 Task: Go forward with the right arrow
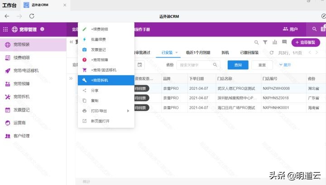pyautogui.click(x=19, y=16)
